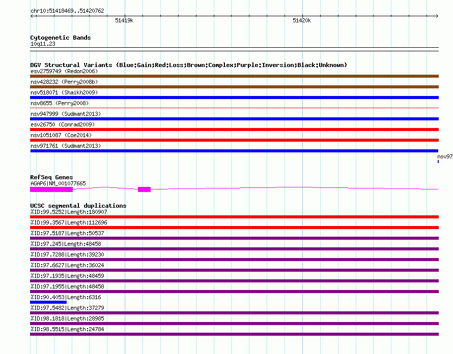
Task: Click label %ID:97.7288|Length:39230
Action: click(x=67, y=254)
